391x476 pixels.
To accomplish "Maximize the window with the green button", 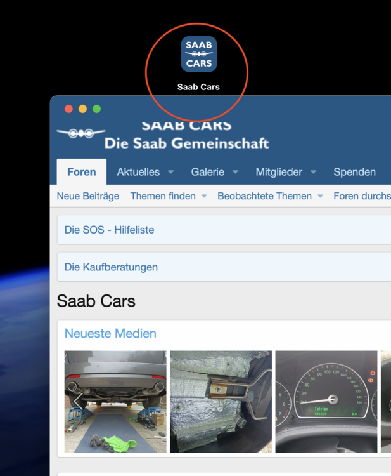I will 97,109.
